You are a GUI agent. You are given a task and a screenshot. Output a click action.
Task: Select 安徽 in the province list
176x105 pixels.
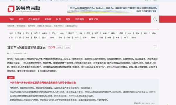105,33
